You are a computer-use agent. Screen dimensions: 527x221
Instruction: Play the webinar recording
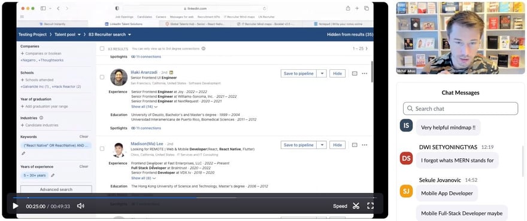(16, 206)
